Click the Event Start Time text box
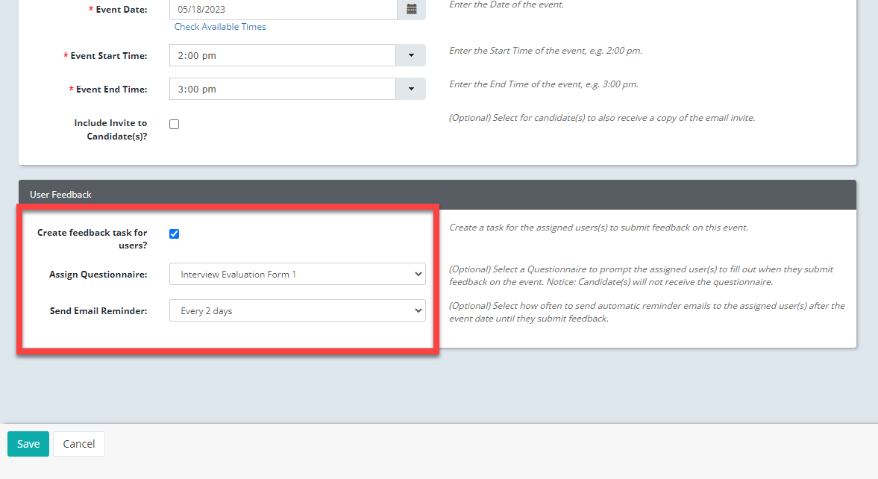Image resolution: width=878 pixels, height=479 pixels. click(283, 56)
